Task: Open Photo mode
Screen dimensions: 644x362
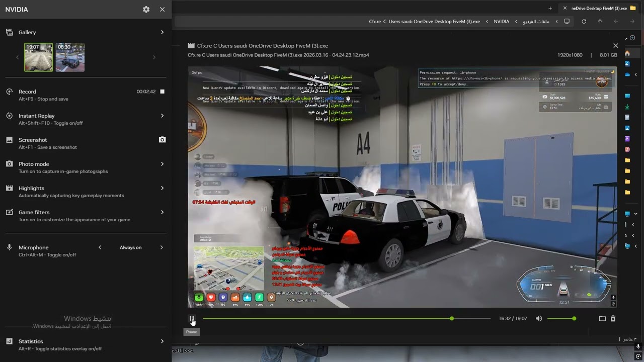Action: pos(86,167)
